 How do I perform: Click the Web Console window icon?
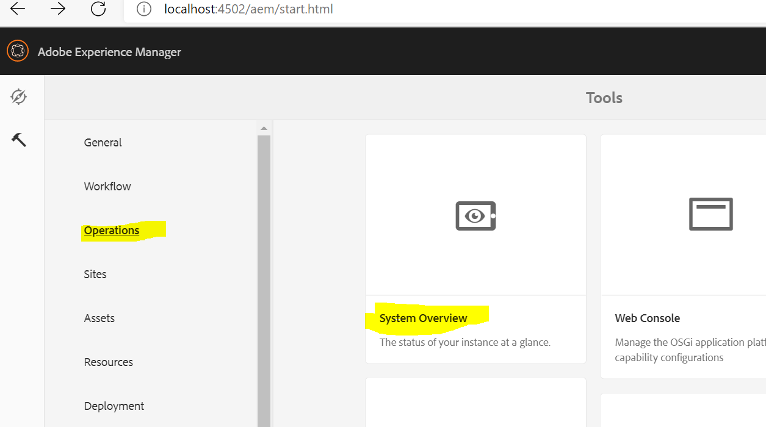(x=710, y=214)
